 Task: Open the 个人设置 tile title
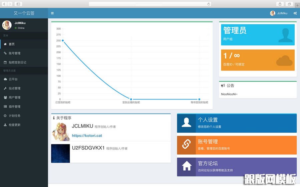coord(208,120)
